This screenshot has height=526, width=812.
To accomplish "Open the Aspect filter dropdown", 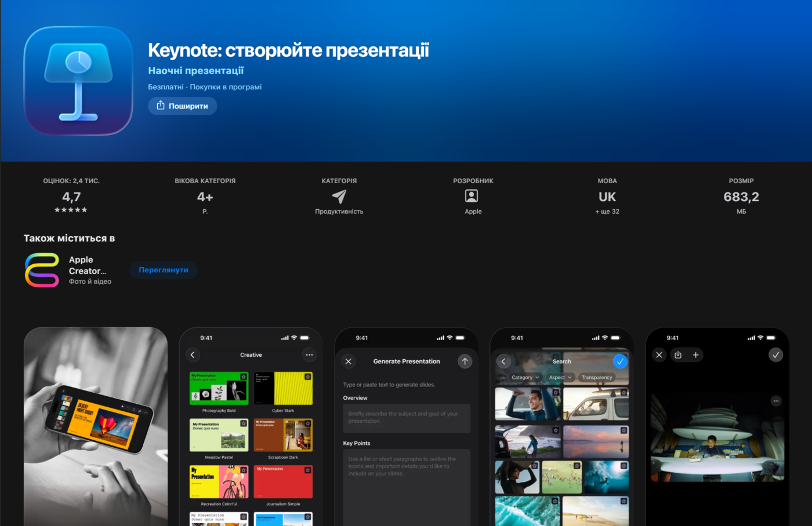I will [560, 377].
